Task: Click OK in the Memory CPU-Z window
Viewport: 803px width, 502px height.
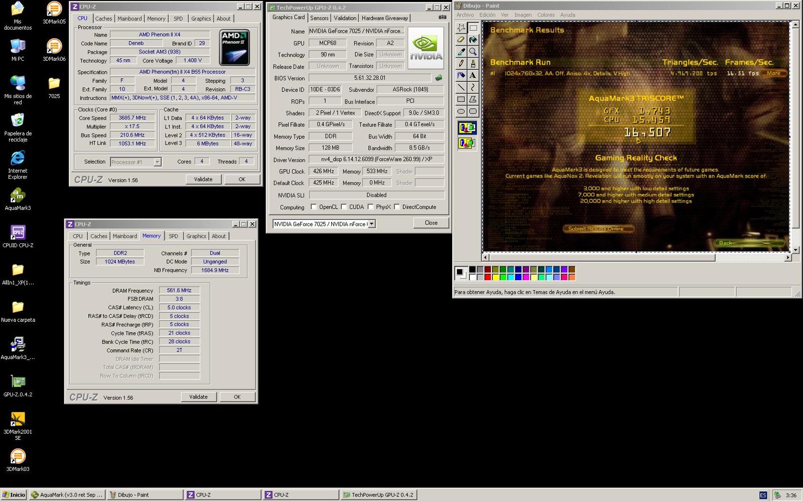Action: (237, 397)
